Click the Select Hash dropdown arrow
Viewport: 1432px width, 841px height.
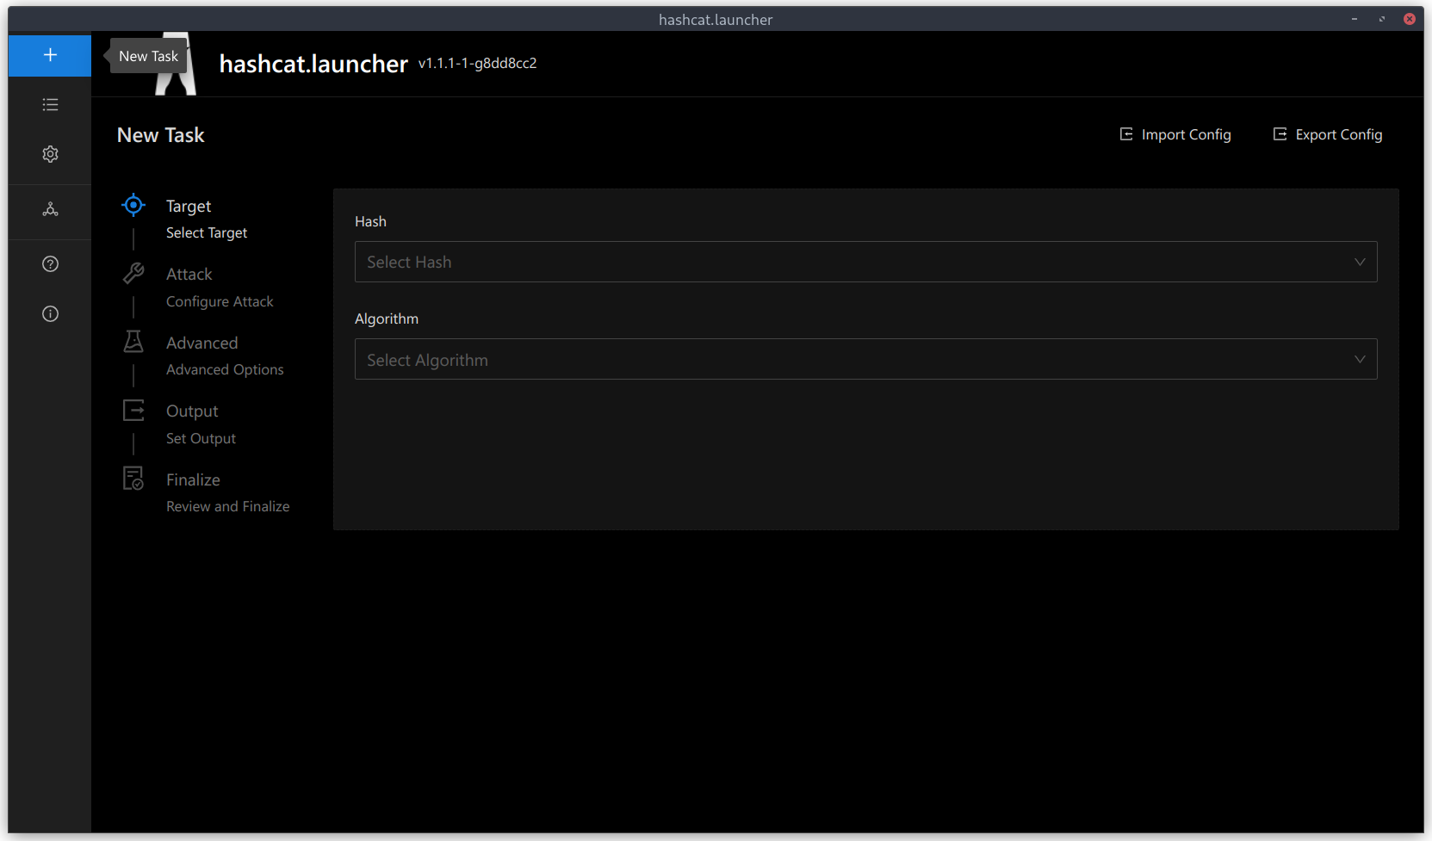pos(1360,262)
